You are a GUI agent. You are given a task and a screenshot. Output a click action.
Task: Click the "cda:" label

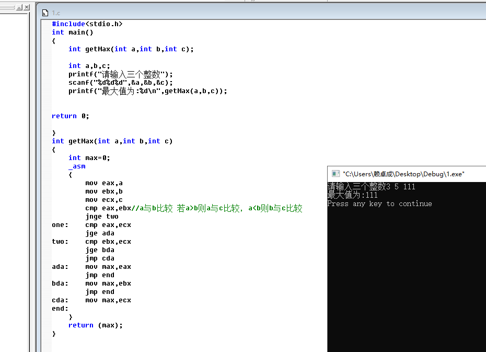coord(60,300)
